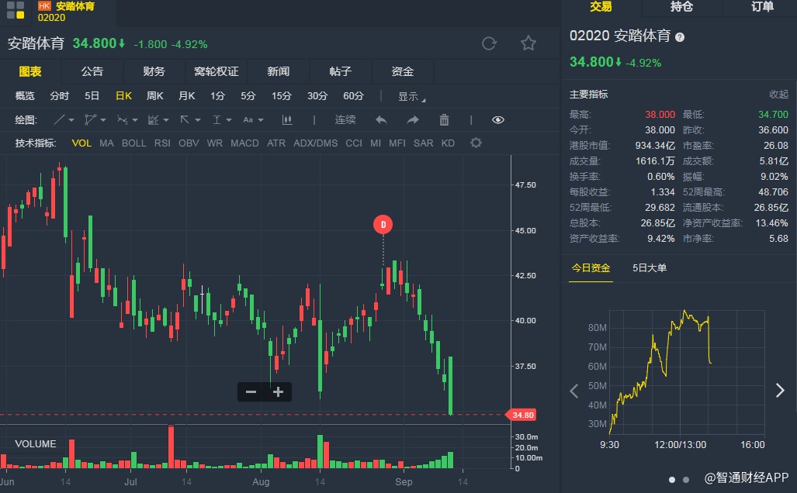Switch to the 订单 orders tab
This screenshot has height=493, width=797.
click(x=762, y=7)
